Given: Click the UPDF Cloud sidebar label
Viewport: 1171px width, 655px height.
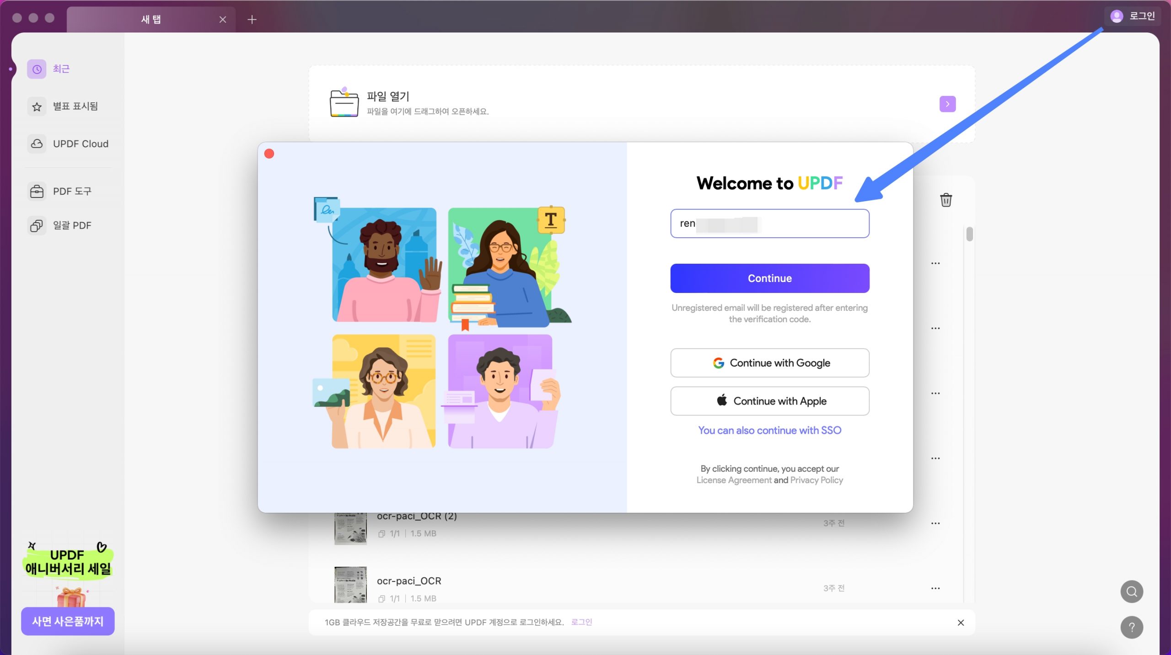Looking at the screenshot, I should click(x=81, y=144).
